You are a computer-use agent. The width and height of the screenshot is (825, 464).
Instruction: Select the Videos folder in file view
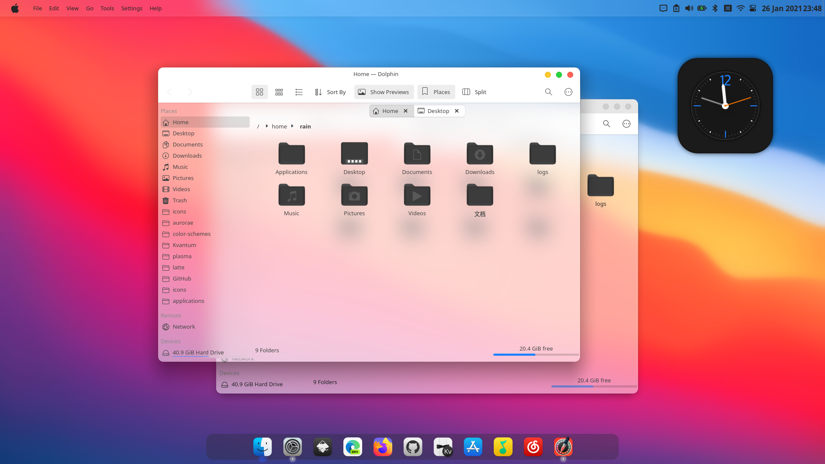point(417,200)
